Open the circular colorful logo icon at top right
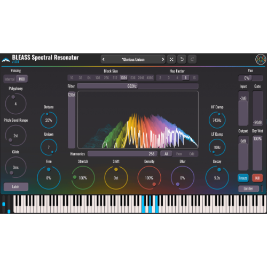Image resolution: width=267 pixels, height=267 pixels. coord(261,59)
